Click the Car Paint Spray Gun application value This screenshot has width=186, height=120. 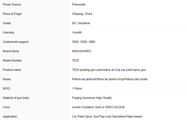click(107, 116)
